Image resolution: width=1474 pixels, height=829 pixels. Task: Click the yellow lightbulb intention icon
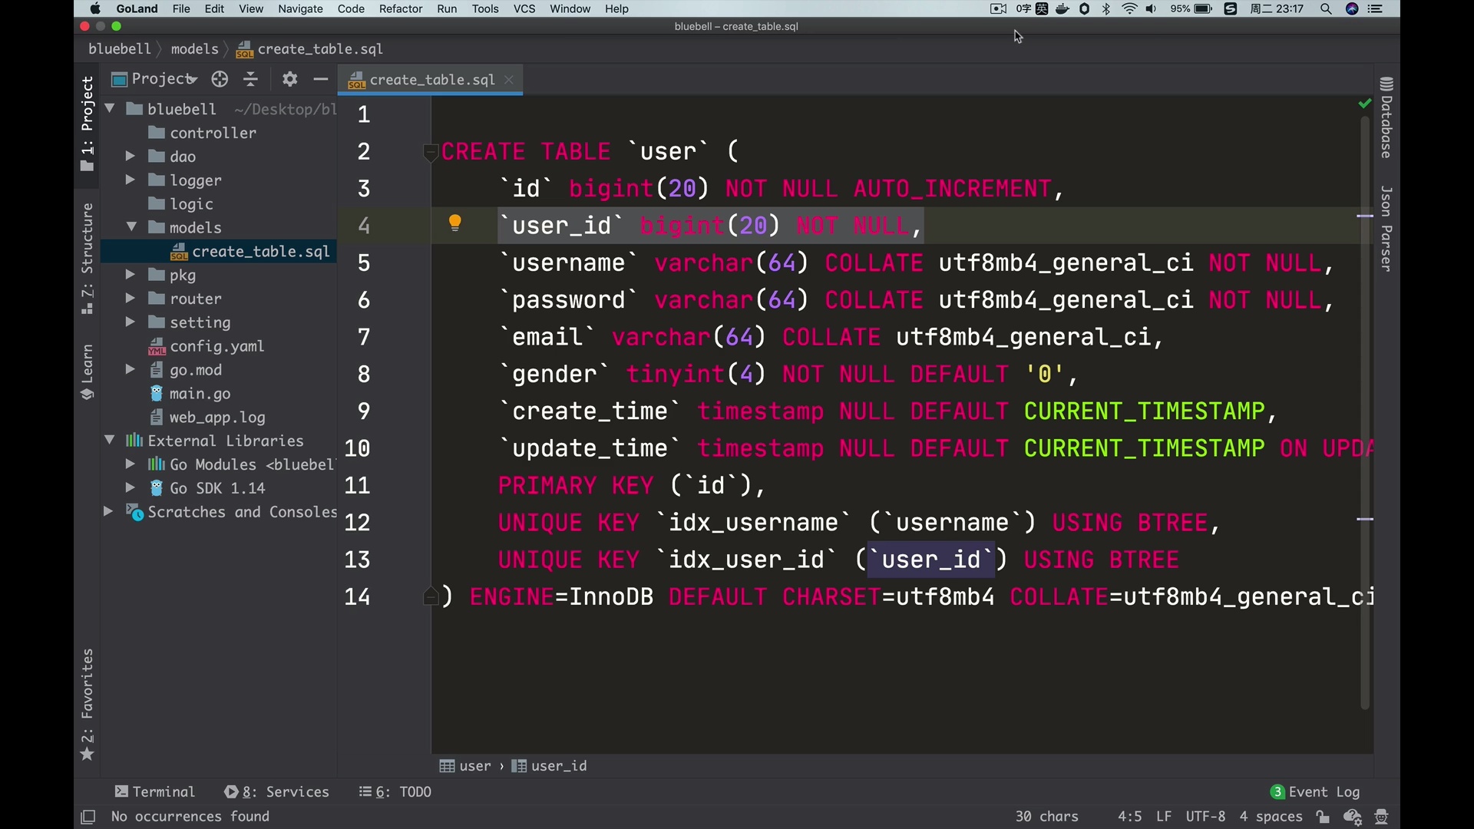(x=455, y=223)
